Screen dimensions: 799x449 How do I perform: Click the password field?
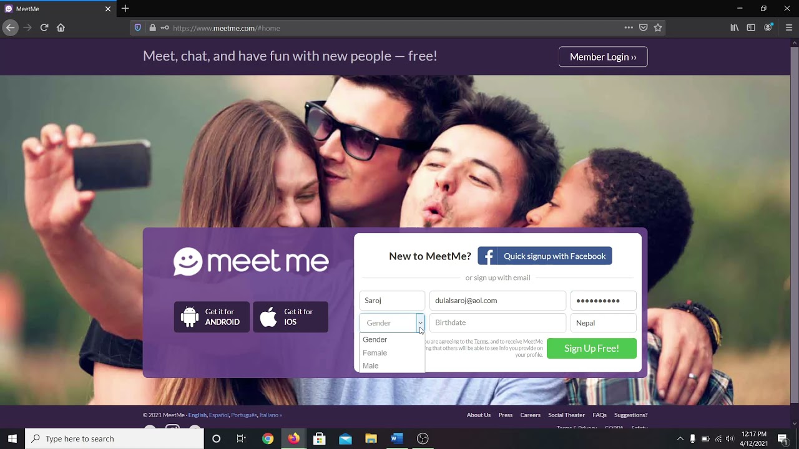[603, 301]
